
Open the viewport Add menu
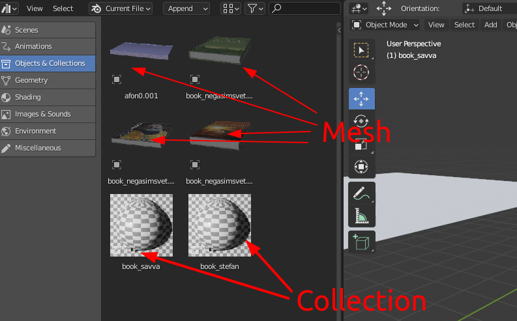(x=490, y=25)
